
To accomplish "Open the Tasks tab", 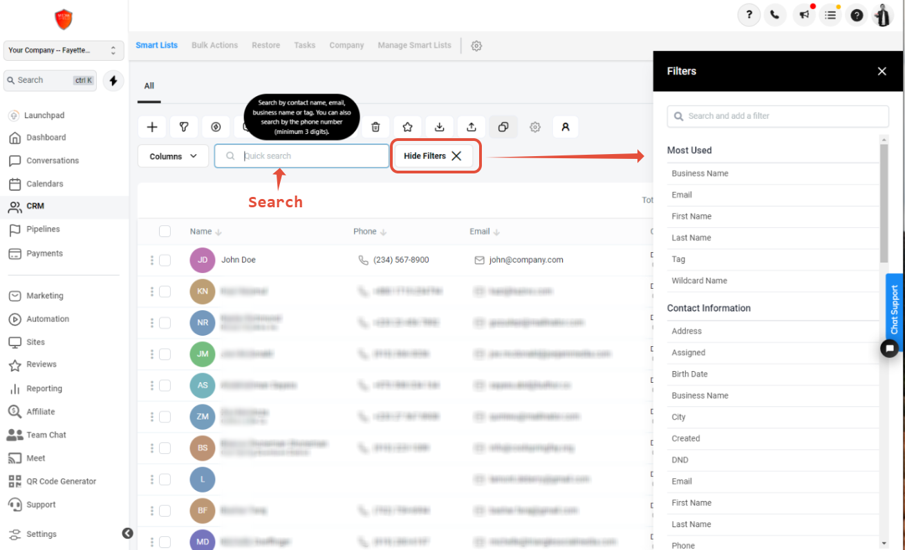I will coord(305,46).
